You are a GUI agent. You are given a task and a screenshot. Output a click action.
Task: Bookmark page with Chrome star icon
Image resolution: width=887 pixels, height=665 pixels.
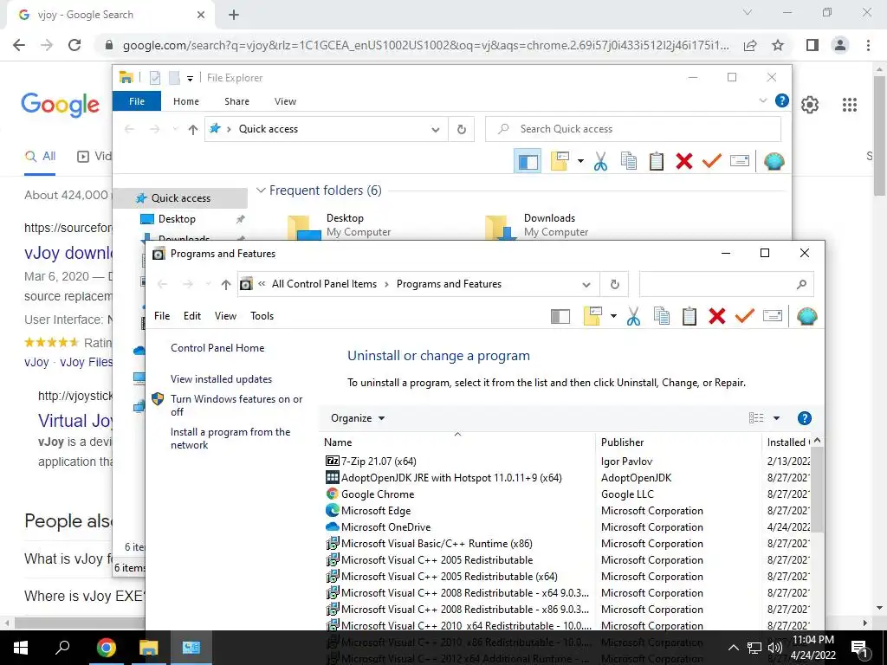coord(778,45)
